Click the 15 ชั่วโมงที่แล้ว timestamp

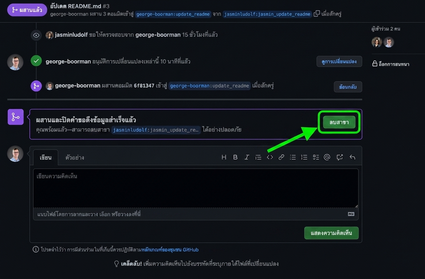click(200, 35)
